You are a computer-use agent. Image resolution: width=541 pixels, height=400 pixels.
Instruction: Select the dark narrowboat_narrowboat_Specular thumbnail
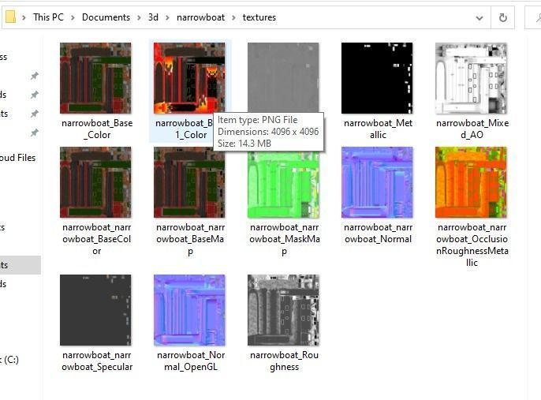pyautogui.click(x=95, y=310)
